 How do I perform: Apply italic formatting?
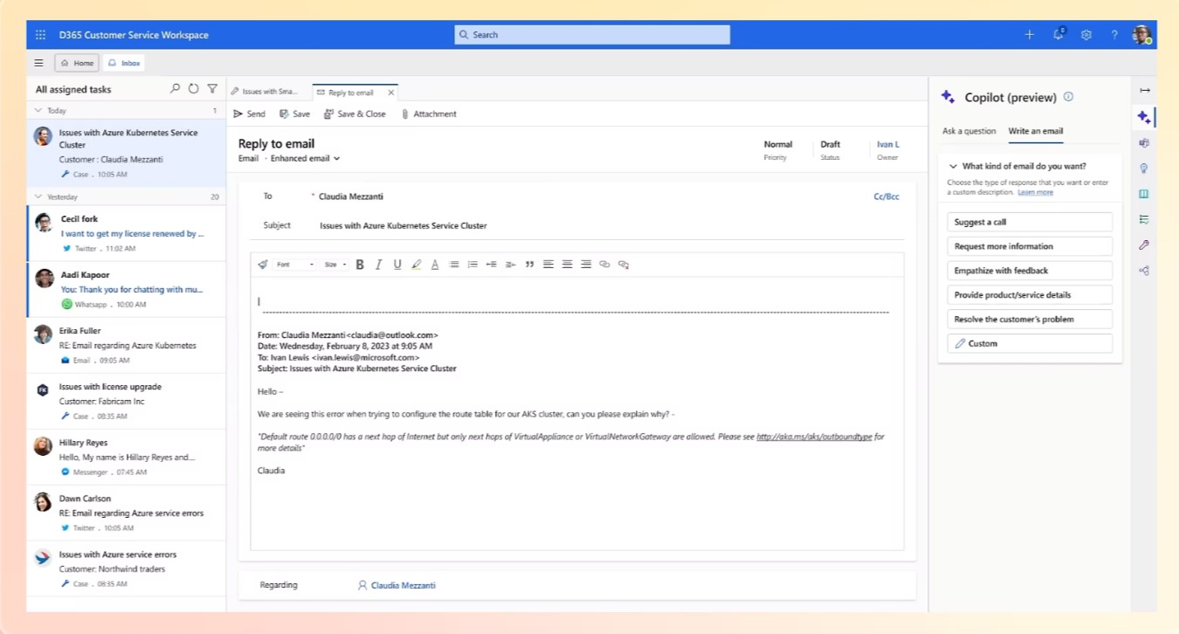pos(379,265)
